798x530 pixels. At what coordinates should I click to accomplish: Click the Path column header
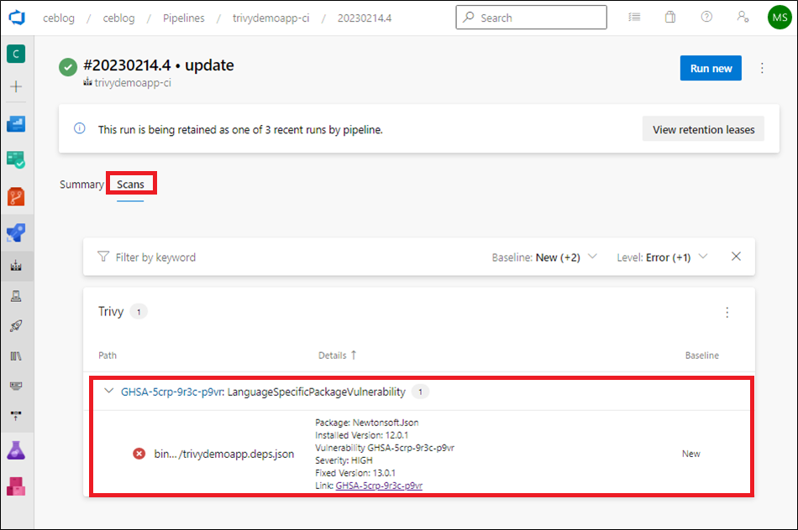(108, 356)
